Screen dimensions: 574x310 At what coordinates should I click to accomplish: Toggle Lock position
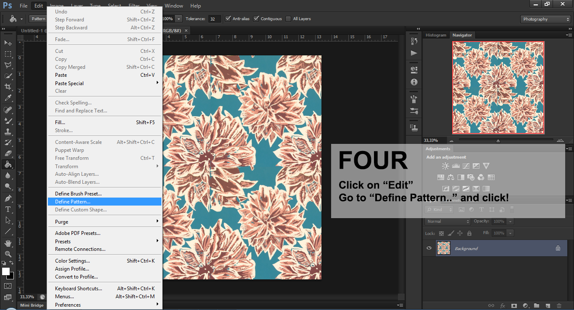(460, 233)
